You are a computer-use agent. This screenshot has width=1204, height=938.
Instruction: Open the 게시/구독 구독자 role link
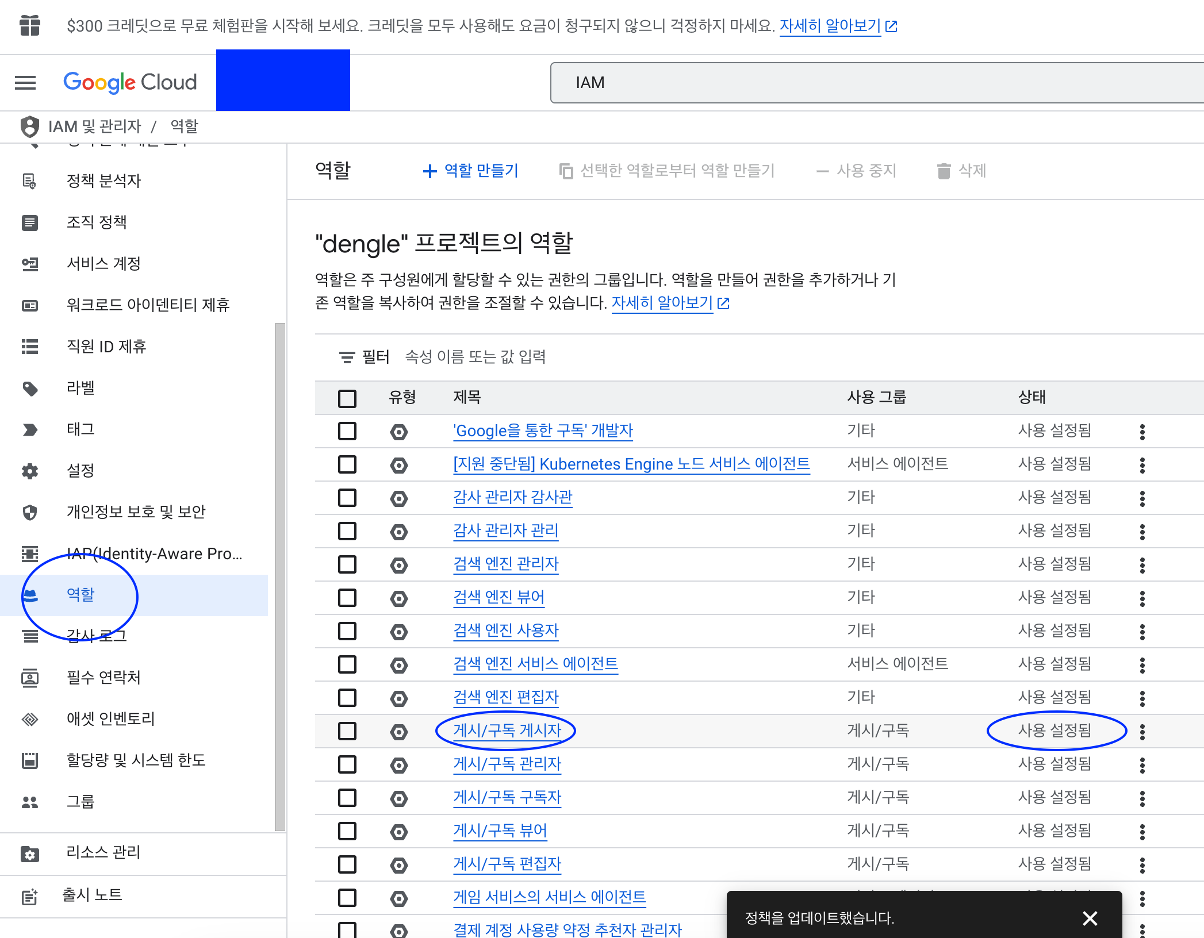point(507,797)
